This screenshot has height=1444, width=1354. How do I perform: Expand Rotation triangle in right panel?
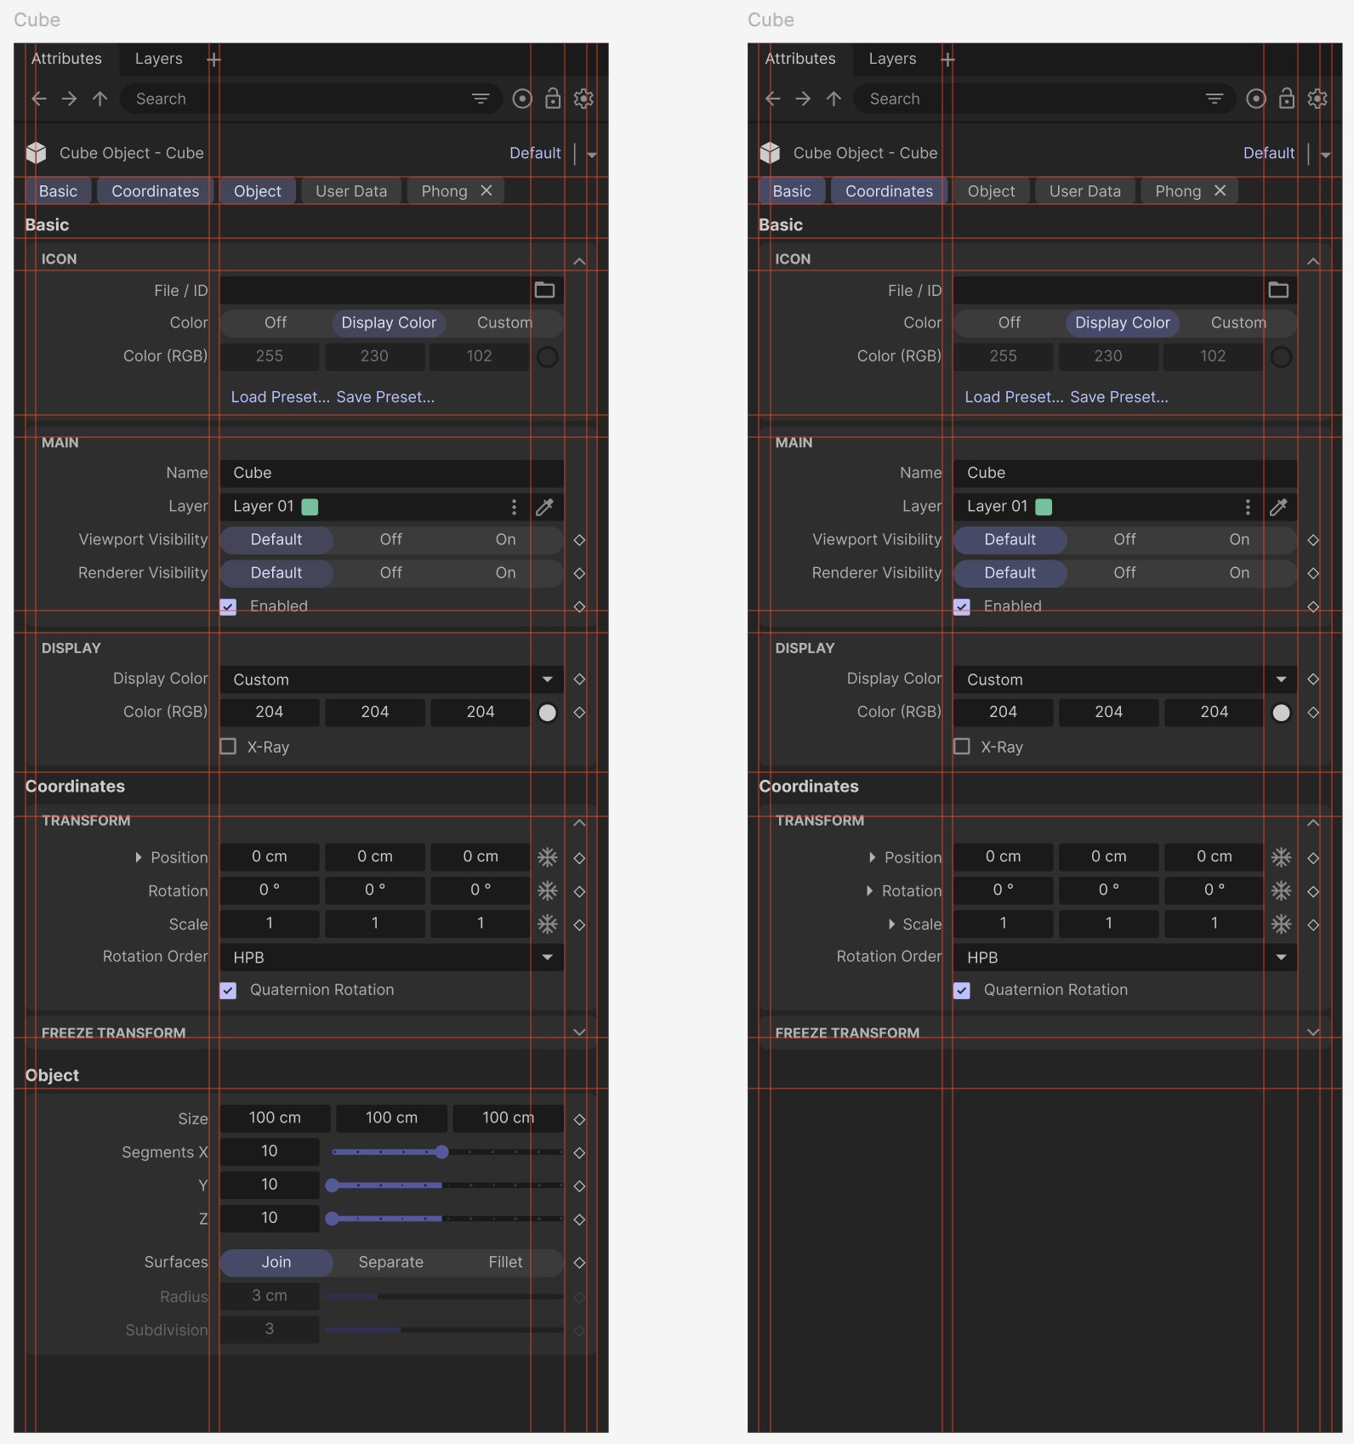[x=869, y=890]
